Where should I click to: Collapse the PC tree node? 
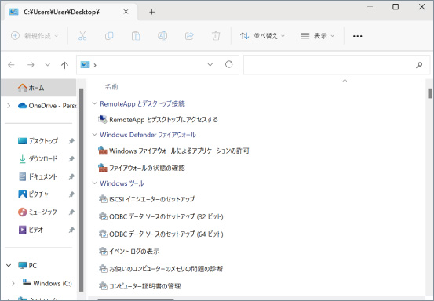(9, 266)
